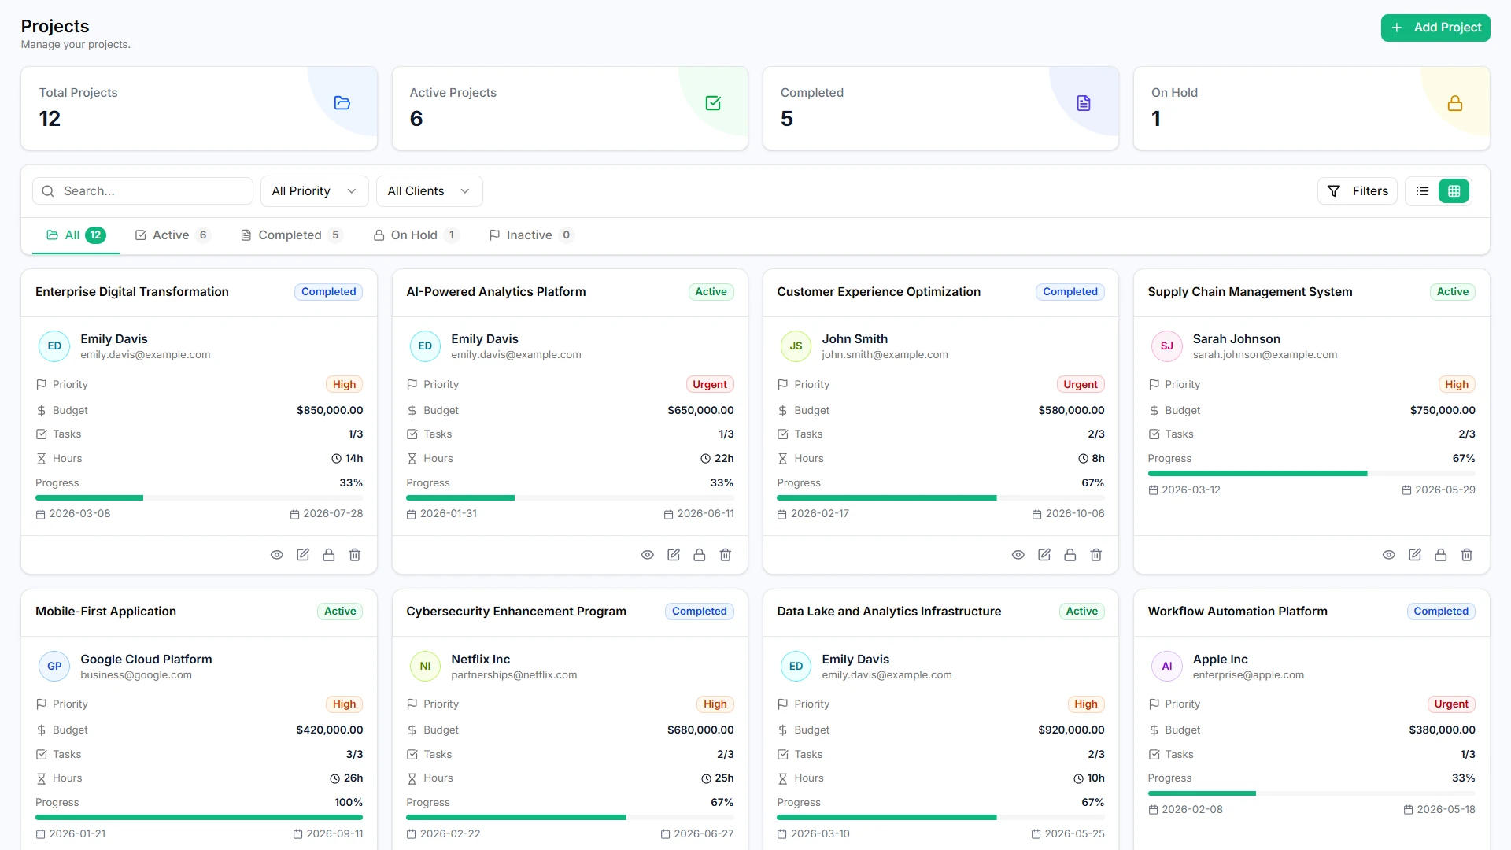The width and height of the screenshot is (1511, 850).
Task: Lock the Enterprise Digital Transformation project
Action: point(329,555)
